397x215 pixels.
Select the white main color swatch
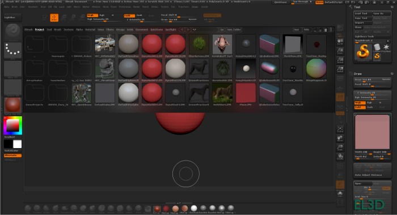click(x=17, y=144)
